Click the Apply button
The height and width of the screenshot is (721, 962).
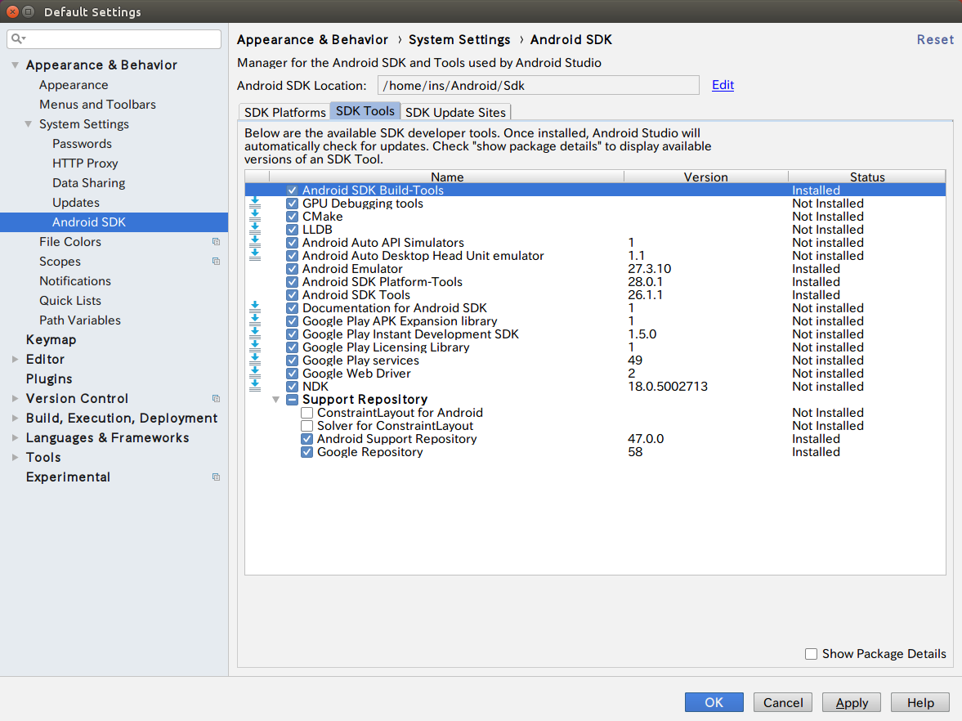[x=852, y=702]
